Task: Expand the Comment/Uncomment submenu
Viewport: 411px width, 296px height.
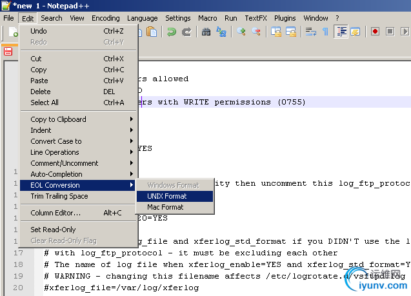Action: coord(78,163)
